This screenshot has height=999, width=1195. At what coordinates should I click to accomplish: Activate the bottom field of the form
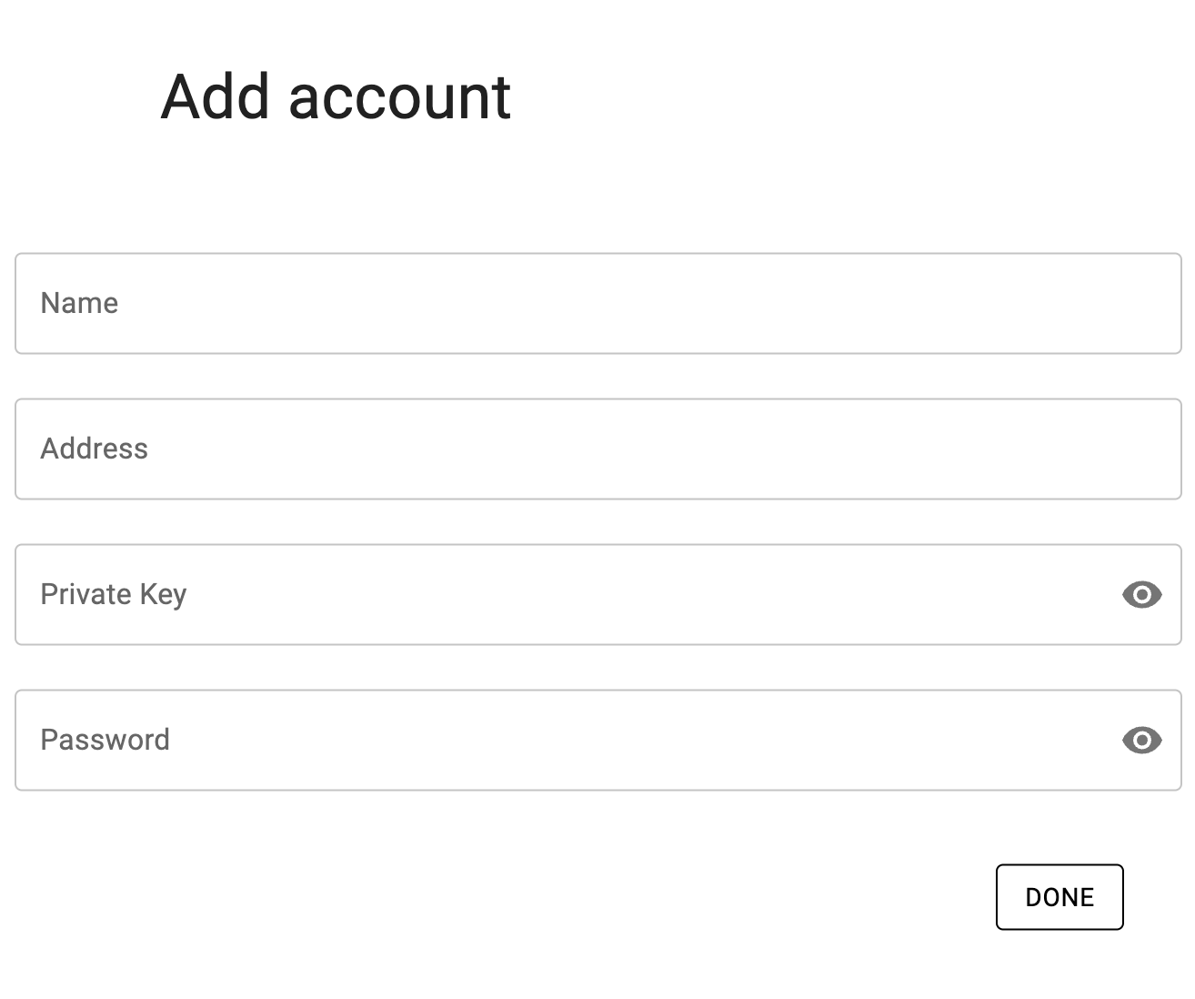(x=564, y=741)
